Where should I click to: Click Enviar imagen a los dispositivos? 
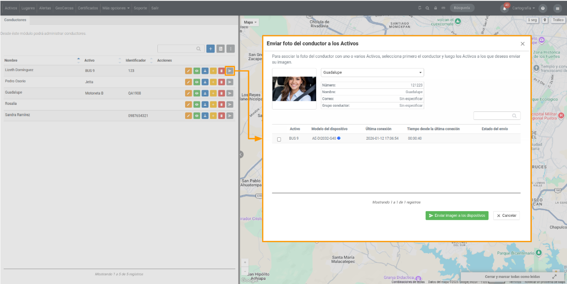click(x=457, y=215)
